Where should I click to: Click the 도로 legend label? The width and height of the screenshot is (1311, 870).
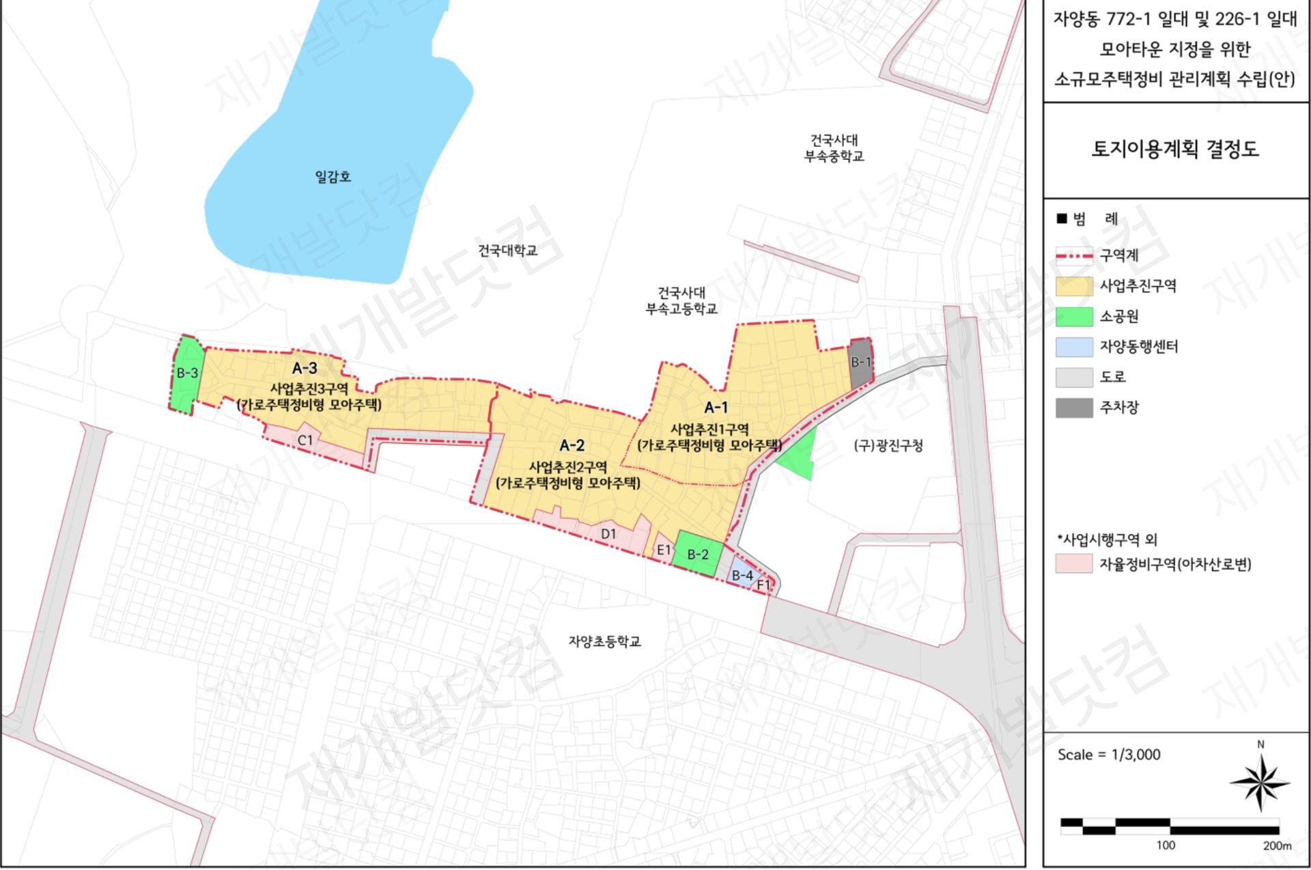point(1113,377)
